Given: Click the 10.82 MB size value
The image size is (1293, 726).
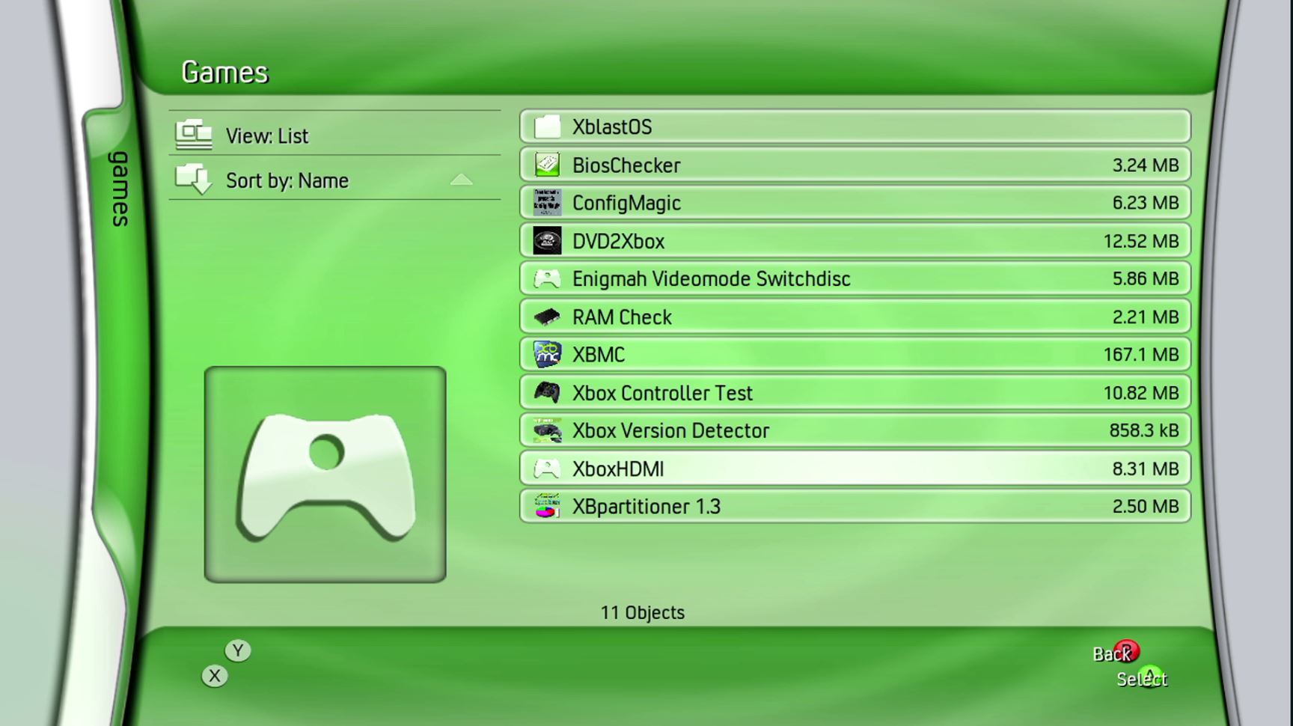Looking at the screenshot, I should coord(1141,393).
